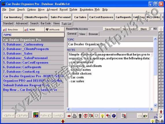Screen dimensions: 165x124
Task: Select '3. Database: _Sales' row
Action: click(33, 54)
